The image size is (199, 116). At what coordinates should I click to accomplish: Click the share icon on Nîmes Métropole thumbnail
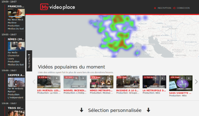point(103,78)
